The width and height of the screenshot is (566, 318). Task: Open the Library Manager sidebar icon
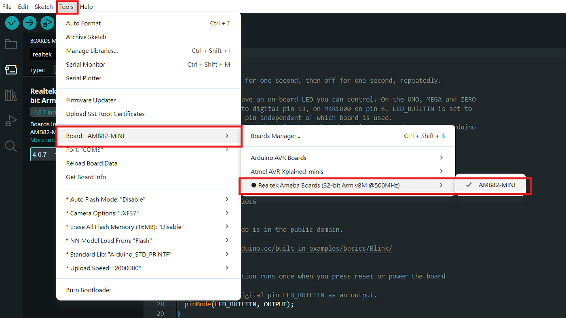pos(11,95)
